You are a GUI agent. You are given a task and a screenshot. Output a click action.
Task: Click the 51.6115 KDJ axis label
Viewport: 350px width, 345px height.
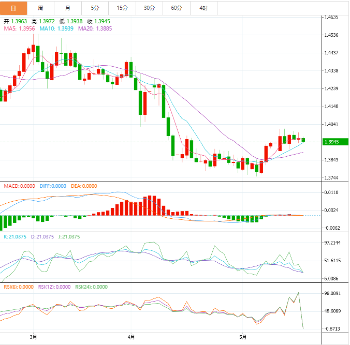click(x=332, y=261)
